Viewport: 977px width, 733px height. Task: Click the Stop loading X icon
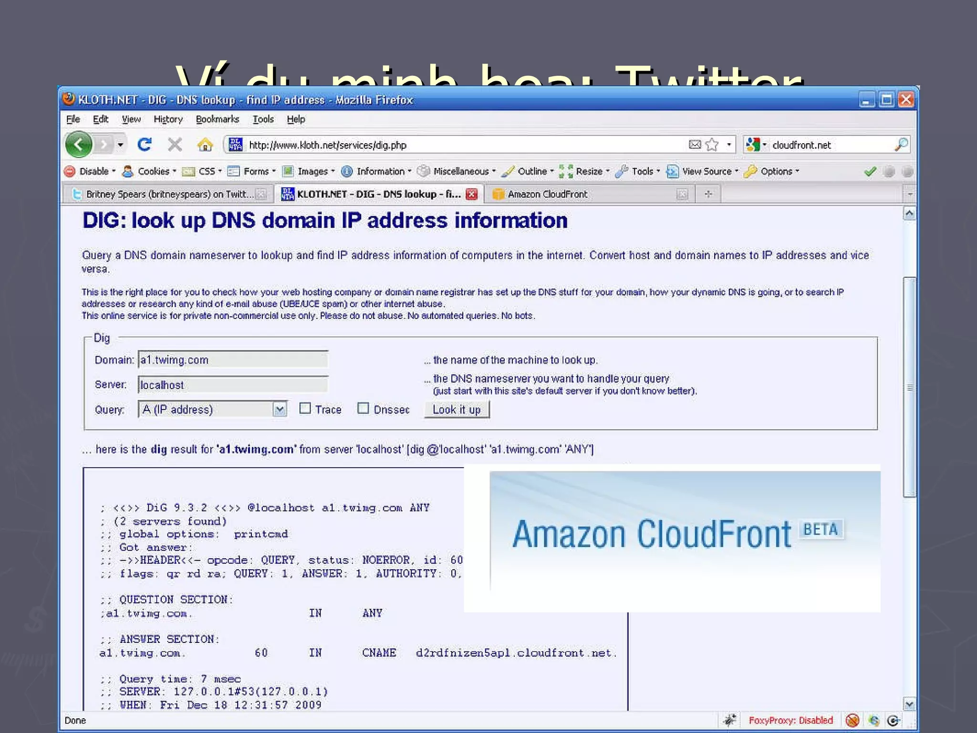(175, 144)
